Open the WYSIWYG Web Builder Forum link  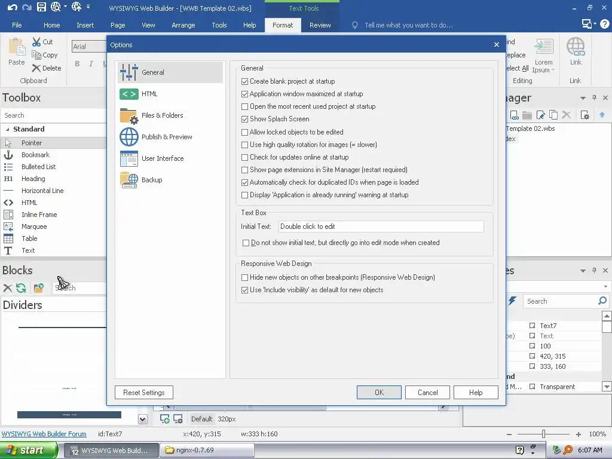(x=44, y=434)
